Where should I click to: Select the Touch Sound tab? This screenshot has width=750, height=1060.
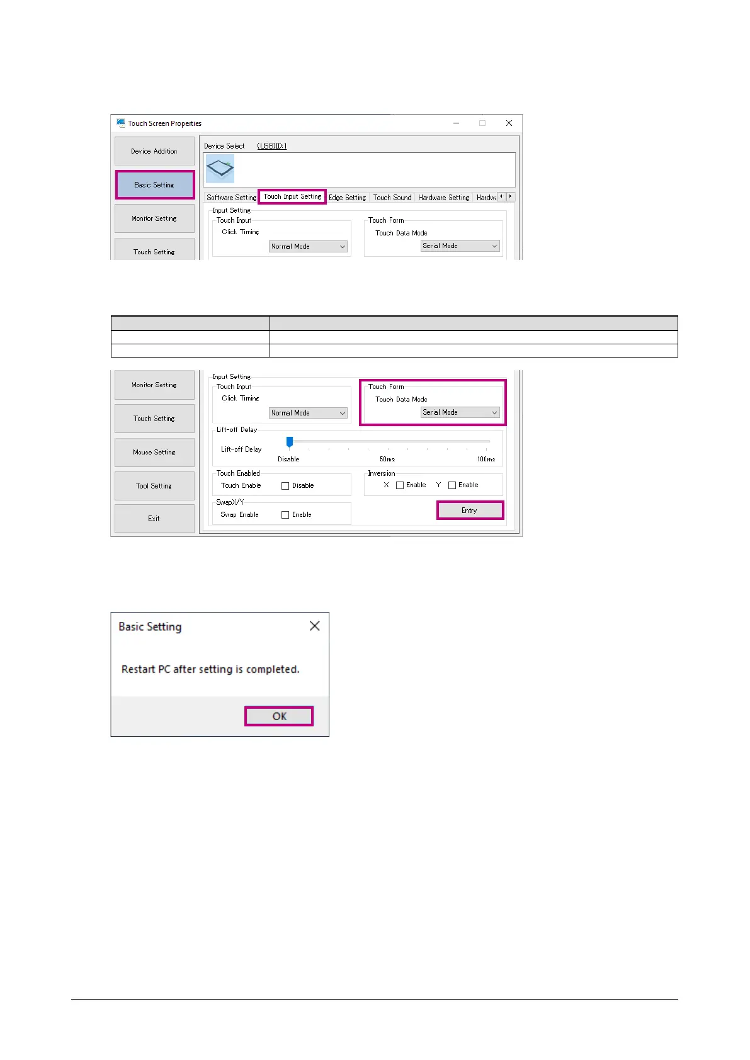point(392,198)
